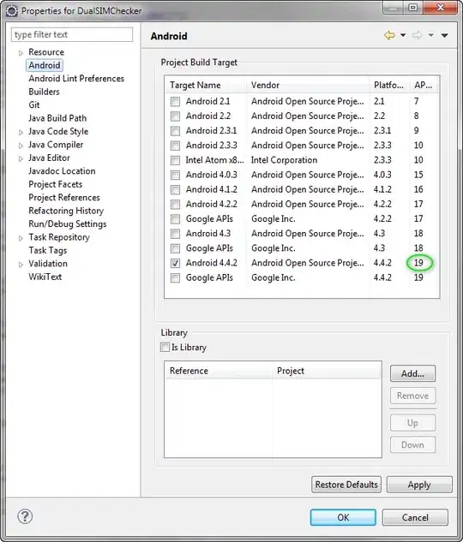Check the Intel Atom x86 target checkbox
Image resolution: width=463 pixels, height=542 pixels.
175,160
